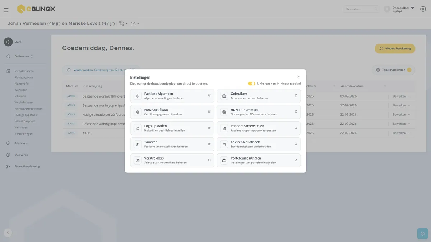
Task: Select Klantgegevens in the sidebar
Action: click(24, 77)
